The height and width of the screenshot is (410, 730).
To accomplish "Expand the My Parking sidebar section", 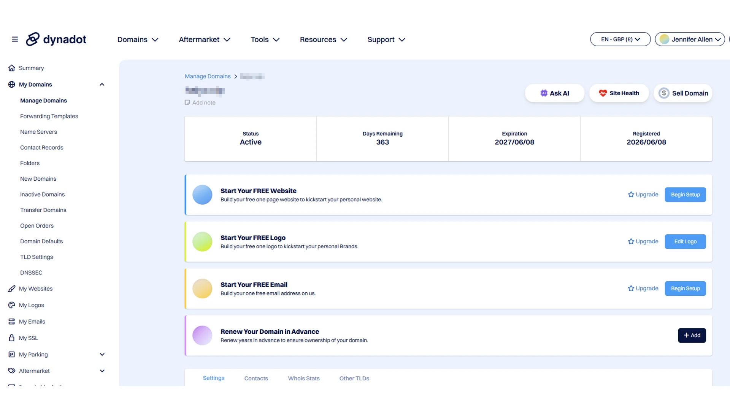I will pyautogui.click(x=102, y=354).
